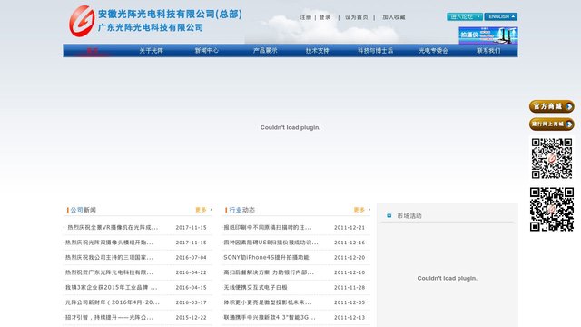Viewport: 581px width, 327px height.
Task: Open the industry article dated 2011-12-21
Action: coord(267,227)
